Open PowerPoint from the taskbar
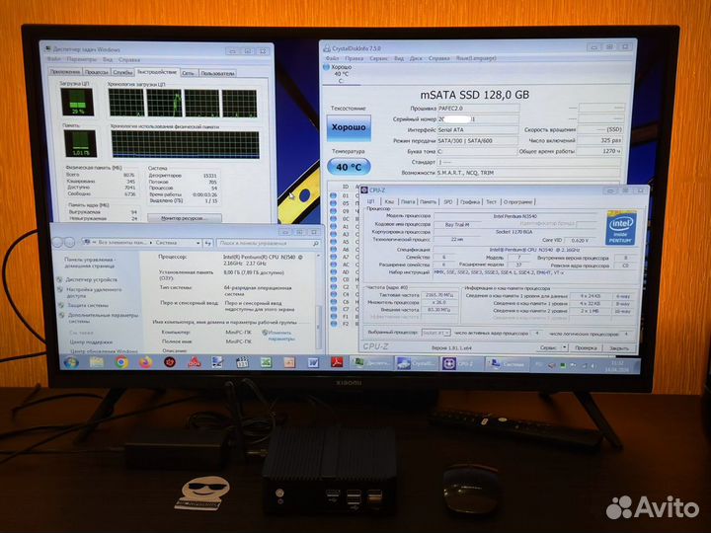 click(289, 362)
